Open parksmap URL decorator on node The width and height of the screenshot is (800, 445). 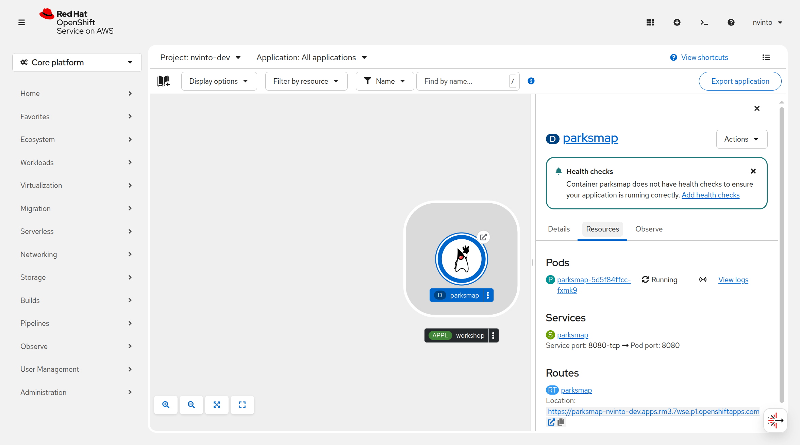[483, 237]
